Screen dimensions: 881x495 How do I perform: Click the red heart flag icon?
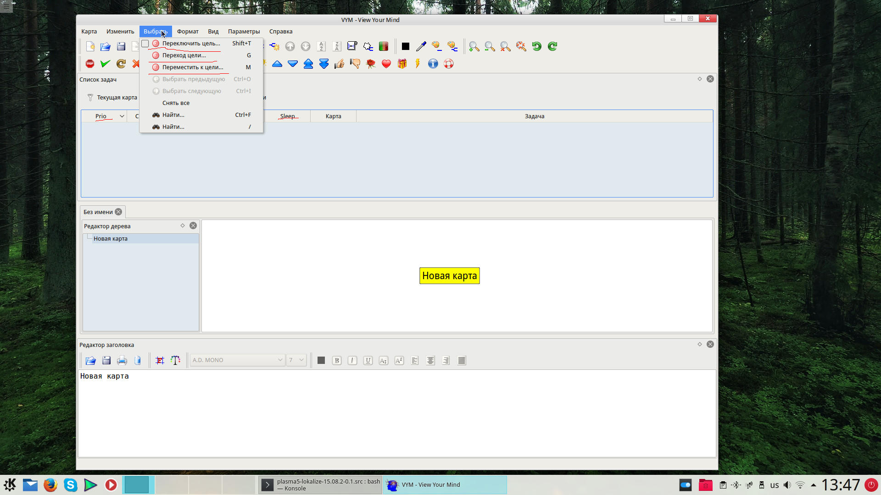(x=386, y=64)
